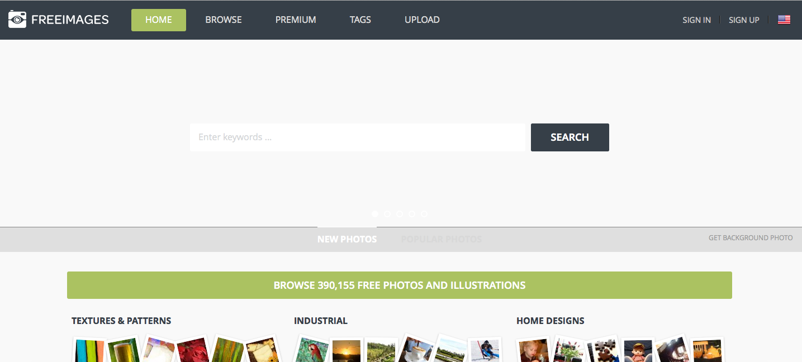Select the last carousel slide dot
802x362 pixels.
[x=424, y=214]
